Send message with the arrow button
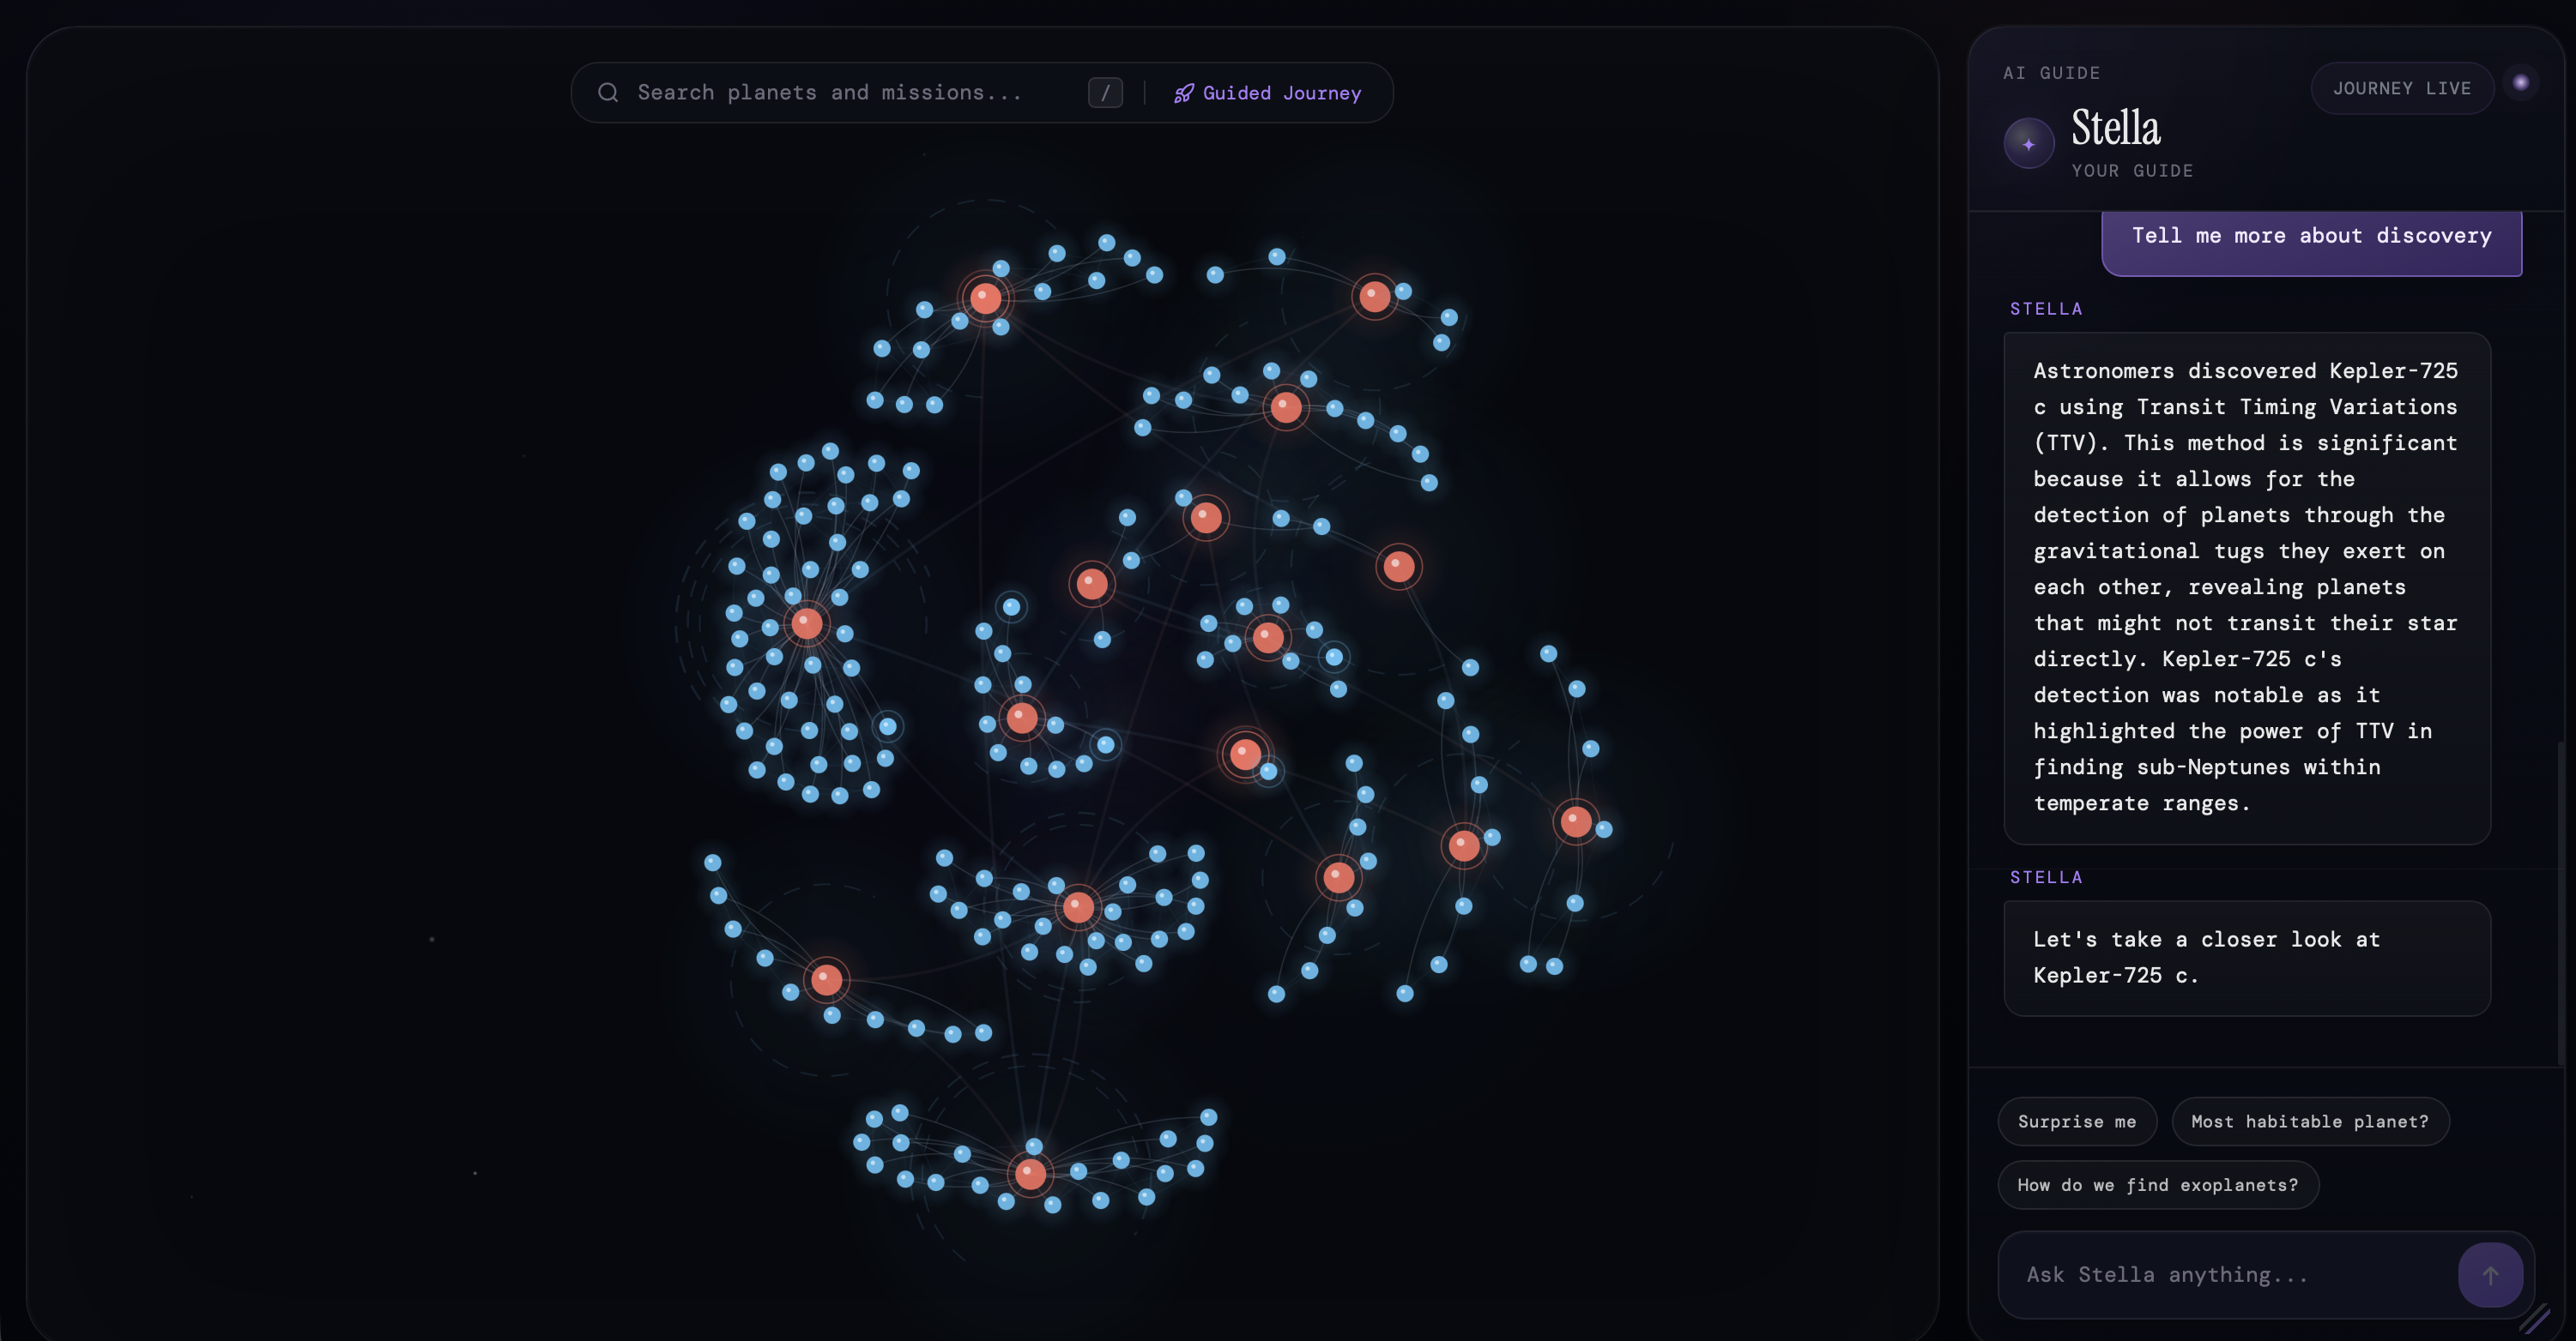This screenshot has height=1341, width=2576. [x=2489, y=1274]
